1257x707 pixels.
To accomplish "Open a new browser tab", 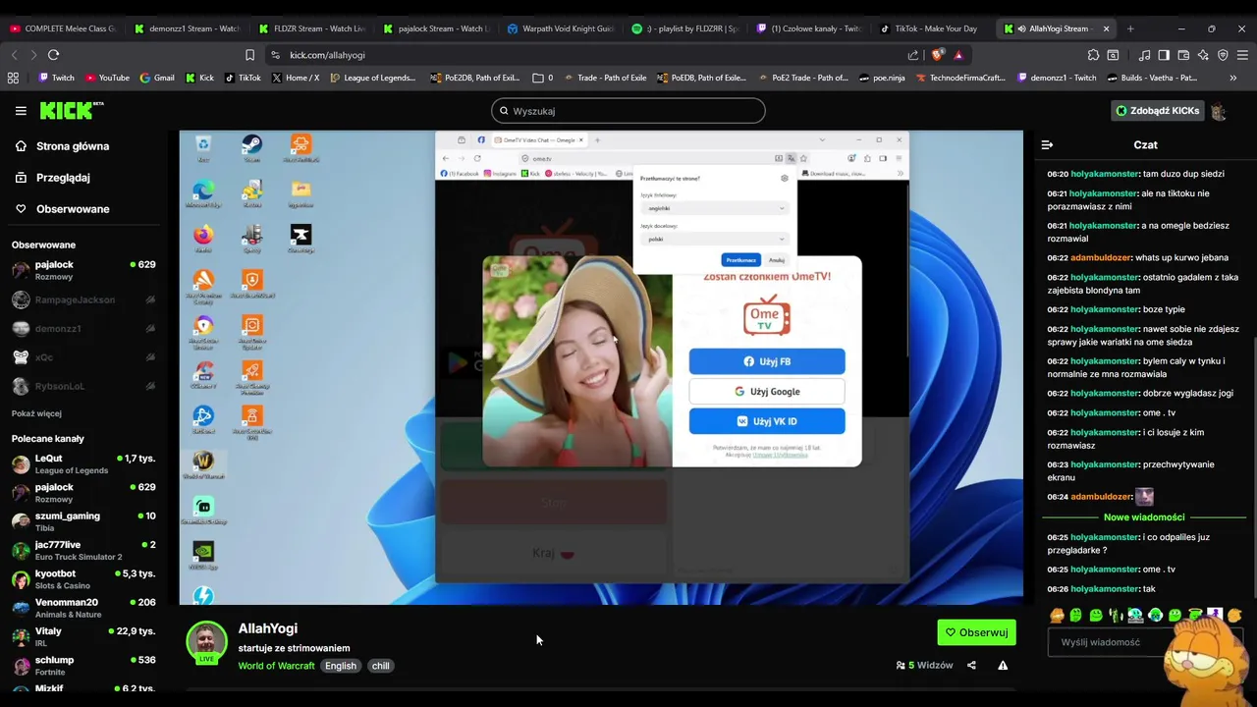I will 1130,28.
